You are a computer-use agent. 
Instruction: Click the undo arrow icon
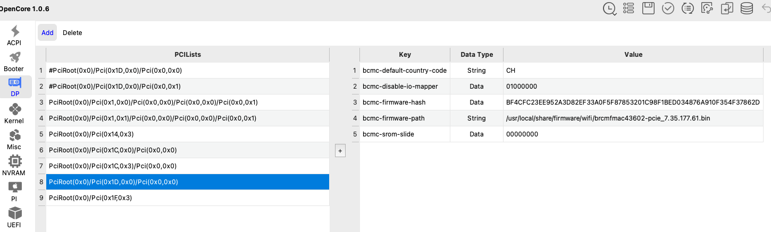click(x=766, y=8)
